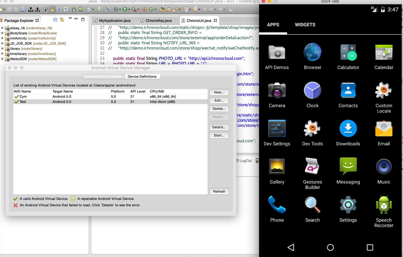The height and width of the screenshot is (257, 403).
Task: Switch to the MyApplication.java editor tab
Action: pos(112,21)
